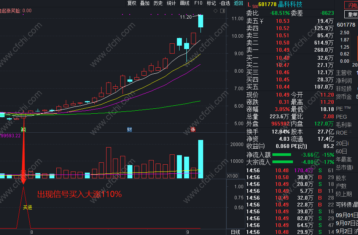Open the 历史 menu item
Viewport: 358px width, 235px height.
click(158, 3)
